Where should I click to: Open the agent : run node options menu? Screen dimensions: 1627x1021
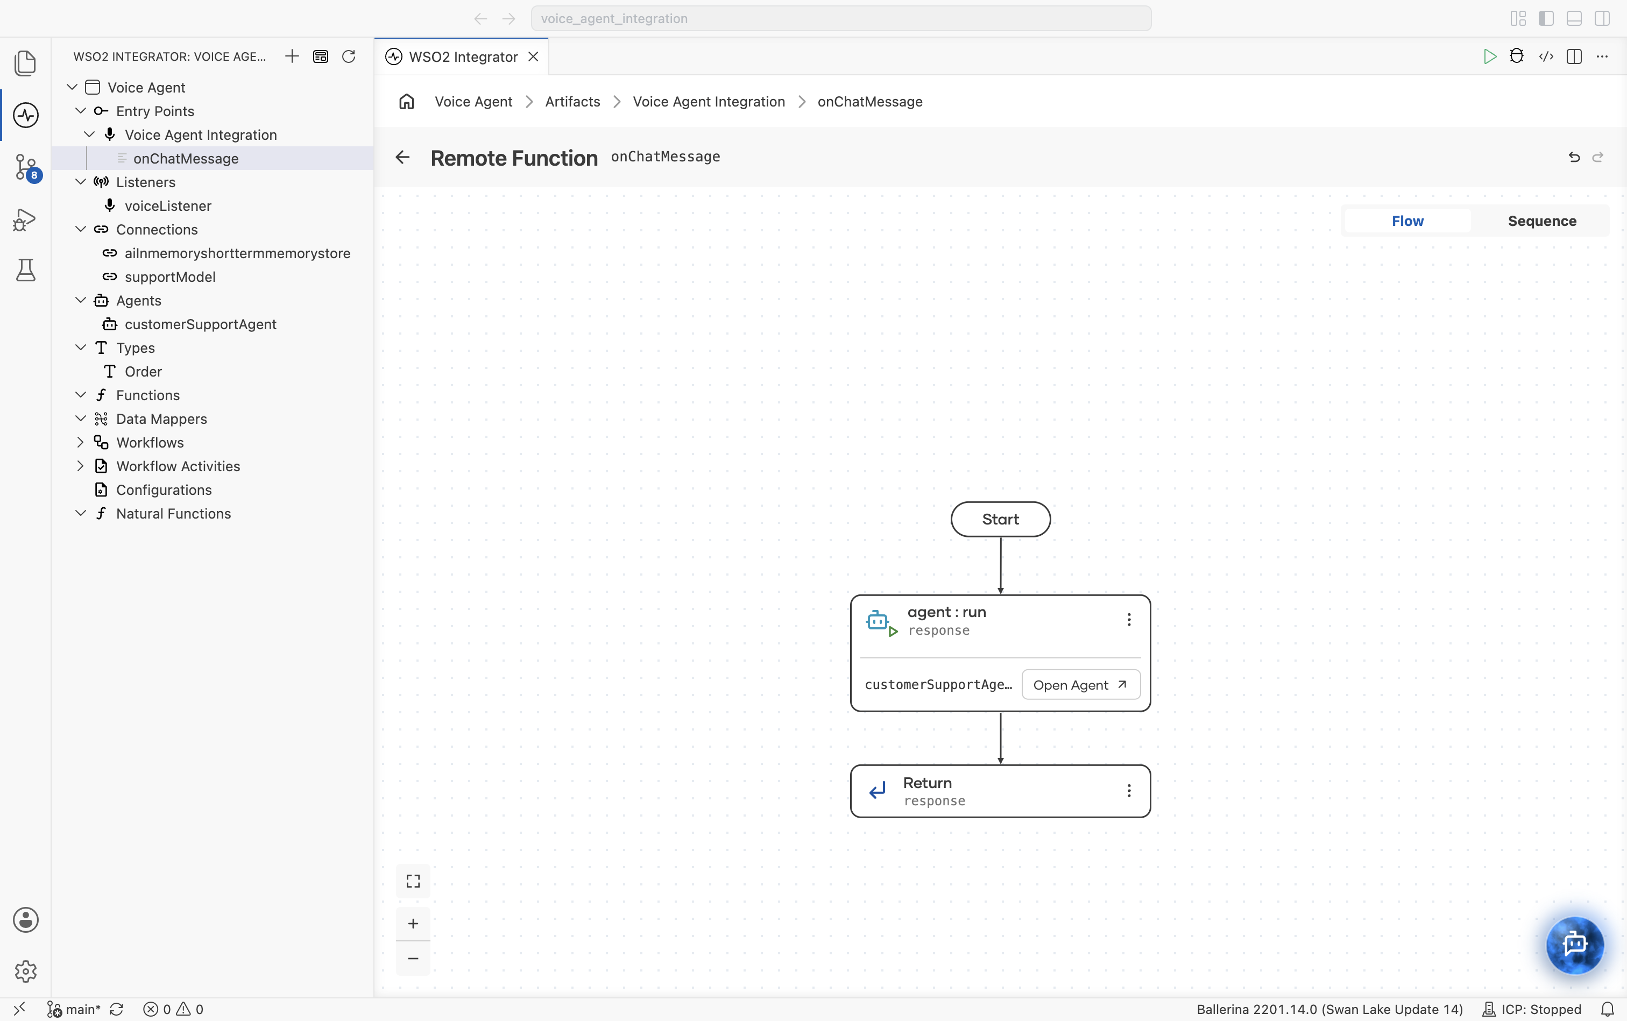1129,619
